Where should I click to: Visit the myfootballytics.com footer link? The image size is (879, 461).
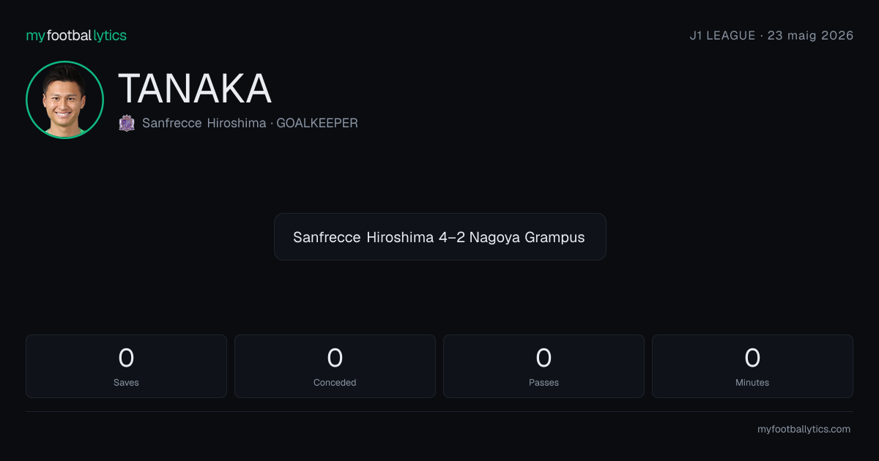click(804, 430)
